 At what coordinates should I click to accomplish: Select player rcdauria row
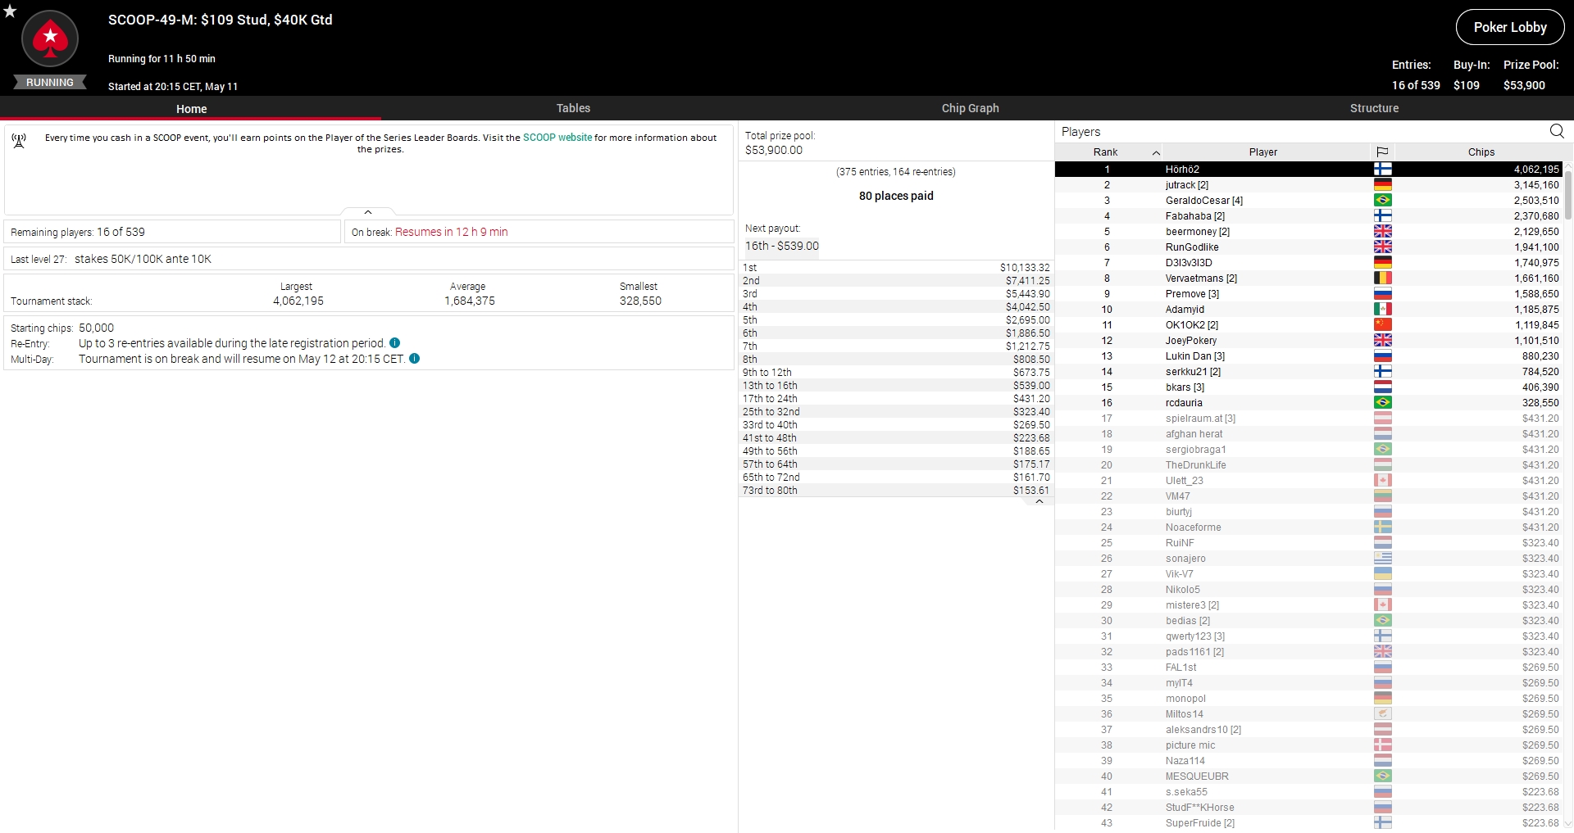point(1309,403)
